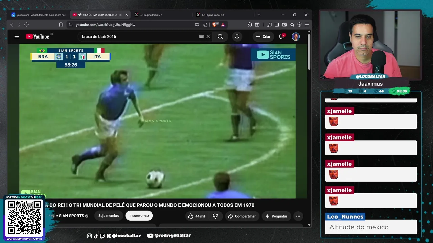Viewport: 433px width, 243px height.
Task: Subscribe with the Inscrever-se button
Action: 139,216
